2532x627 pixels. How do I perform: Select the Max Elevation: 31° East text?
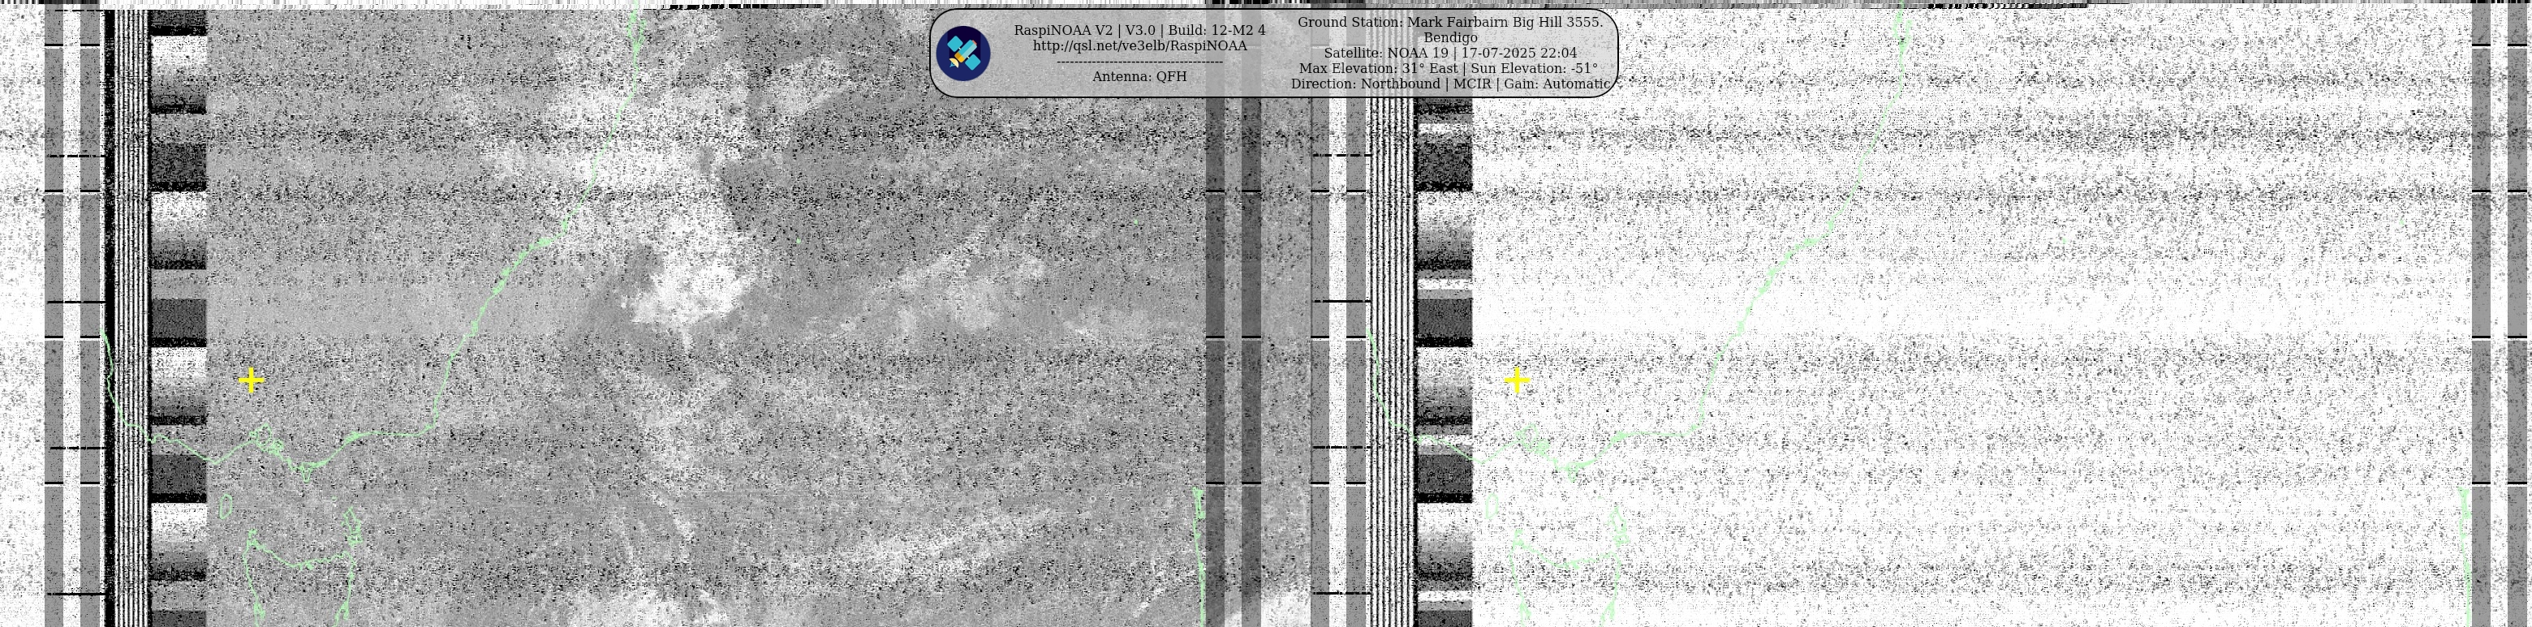pyautogui.click(x=1378, y=69)
